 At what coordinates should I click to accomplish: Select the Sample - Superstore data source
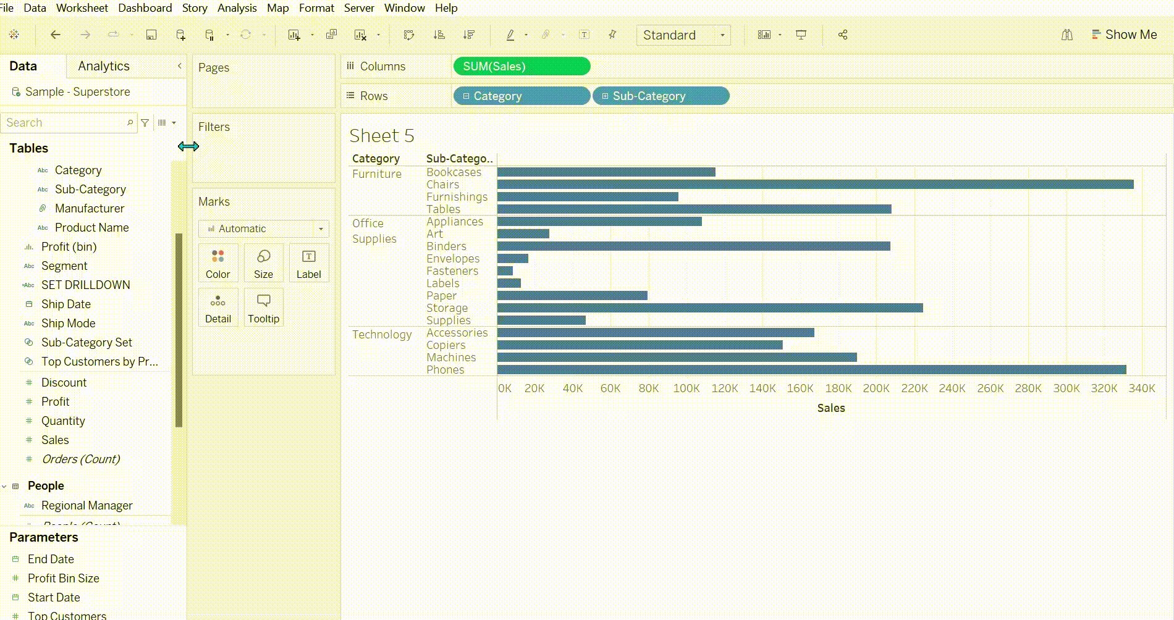point(77,92)
